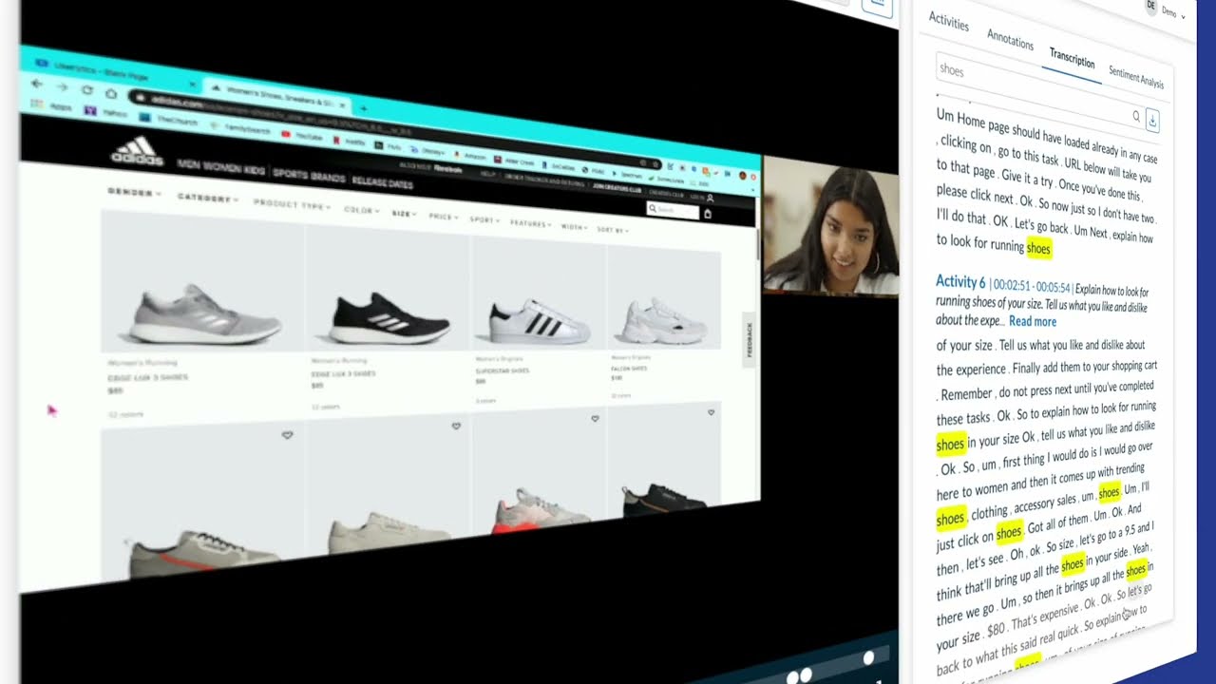Open the YouTube bookmark
Image resolution: width=1216 pixels, height=684 pixels.
tap(303, 136)
